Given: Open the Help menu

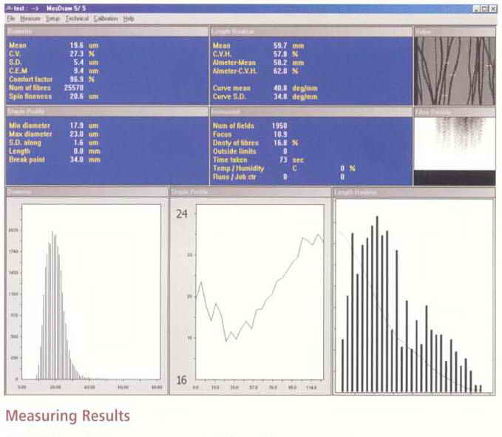Looking at the screenshot, I should click(129, 18).
